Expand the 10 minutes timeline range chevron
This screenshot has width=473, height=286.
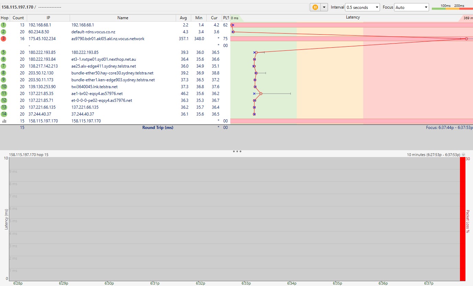click(x=464, y=155)
